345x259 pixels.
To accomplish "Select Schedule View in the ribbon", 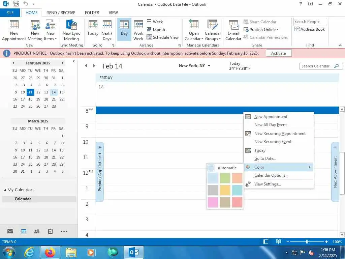I will pos(163,37).
